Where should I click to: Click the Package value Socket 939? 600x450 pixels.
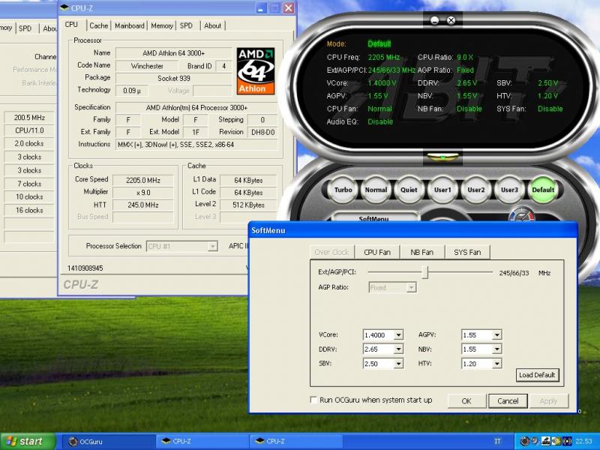(174, 78)
